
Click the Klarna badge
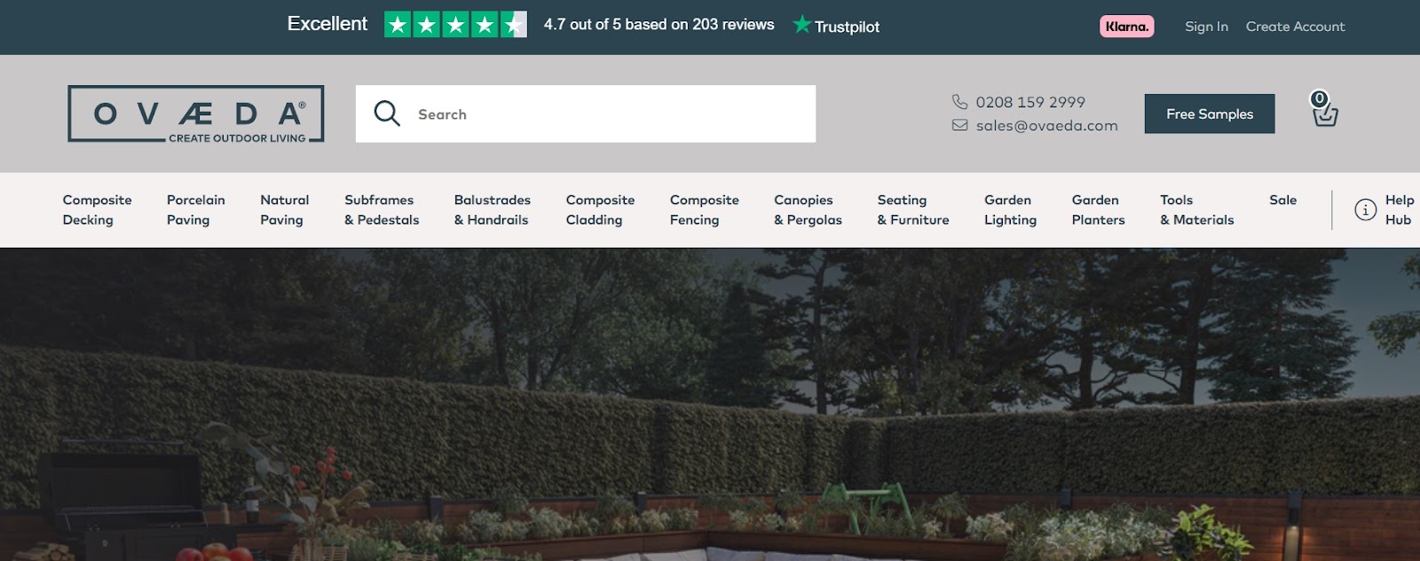coord(1127,27)
